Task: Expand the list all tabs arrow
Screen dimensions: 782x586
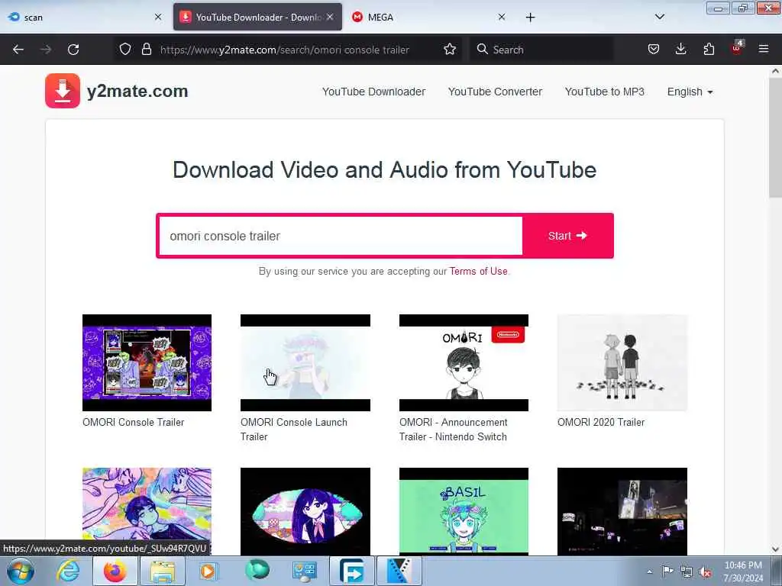Action: pos(659,17)
